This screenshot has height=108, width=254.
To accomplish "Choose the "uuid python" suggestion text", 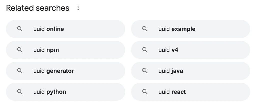I will tap(50, 92).
